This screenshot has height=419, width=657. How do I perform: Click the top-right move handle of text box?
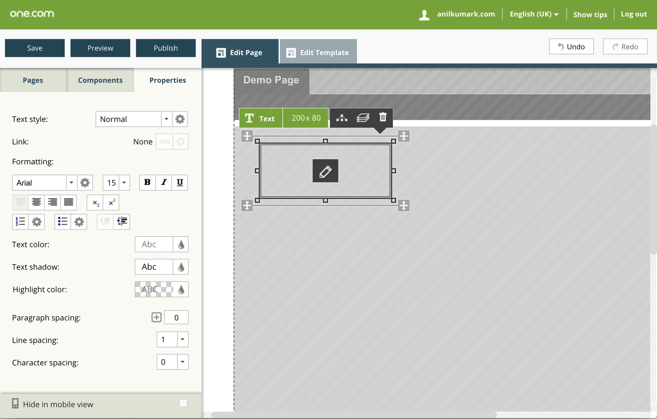[x=404, y=136]
